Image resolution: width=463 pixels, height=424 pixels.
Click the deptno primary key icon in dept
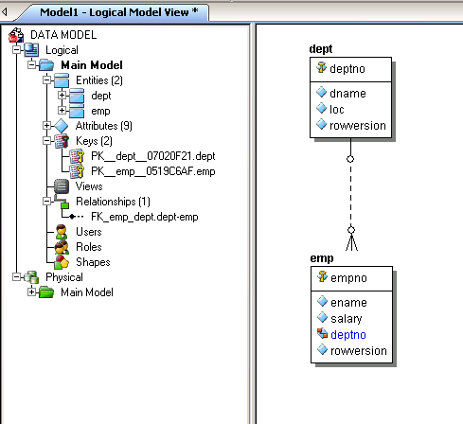[x=321, y=67]
